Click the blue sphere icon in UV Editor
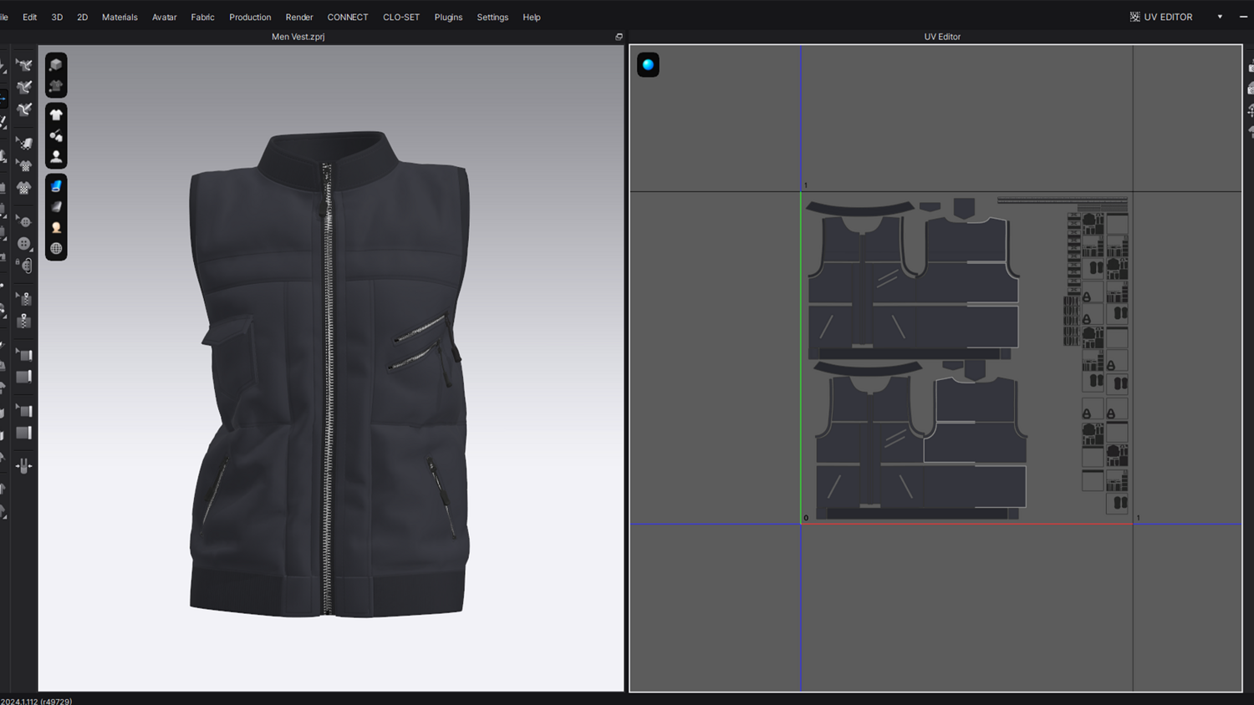The height and width of the screenshot is (705, 1254). [x=648, y=64]
